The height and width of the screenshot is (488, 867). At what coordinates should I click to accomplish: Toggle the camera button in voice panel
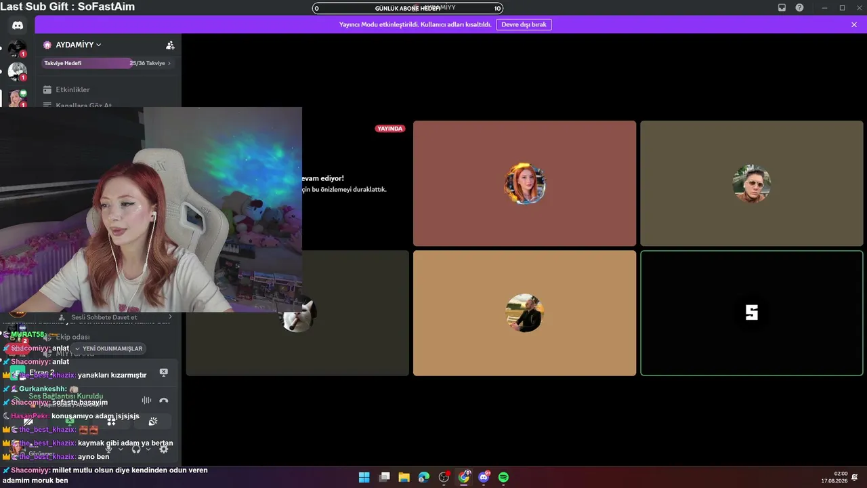tap(28, 422)
